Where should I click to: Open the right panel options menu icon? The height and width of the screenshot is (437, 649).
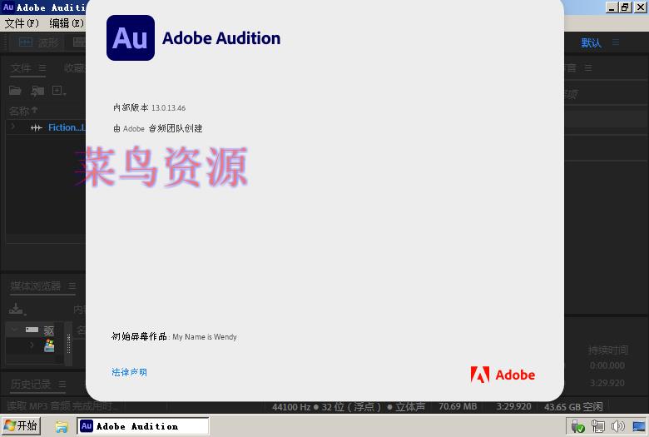[x=588, y=68]
